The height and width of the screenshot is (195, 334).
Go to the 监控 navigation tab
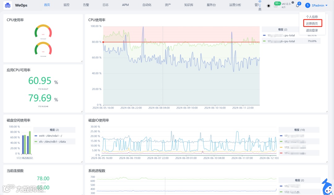(x=66, y=5)
